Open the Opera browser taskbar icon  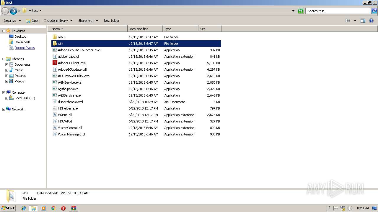(x=63, y=208)
